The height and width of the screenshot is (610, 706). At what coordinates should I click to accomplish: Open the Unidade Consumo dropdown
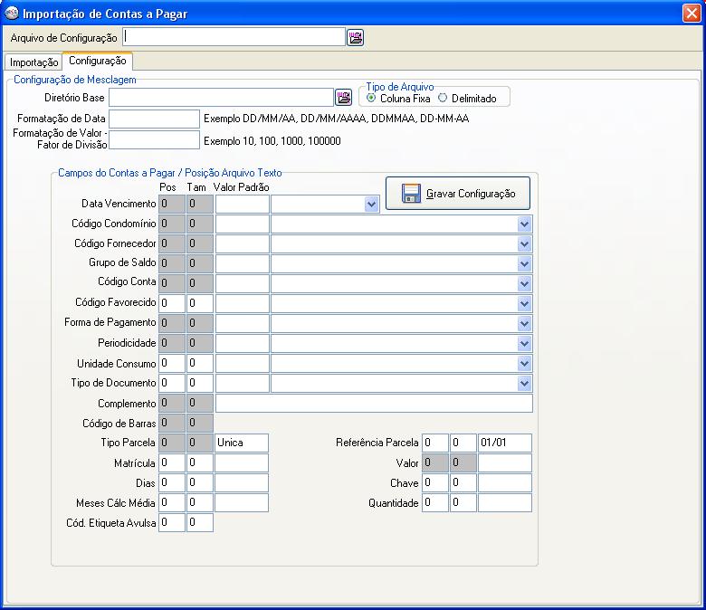[524, 363]
